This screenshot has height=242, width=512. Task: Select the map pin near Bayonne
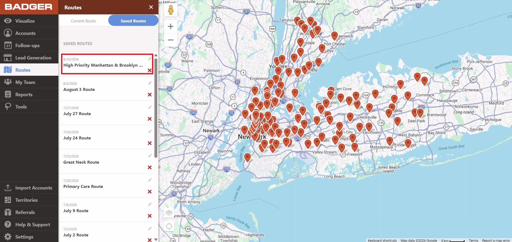[x=247, y=157]
